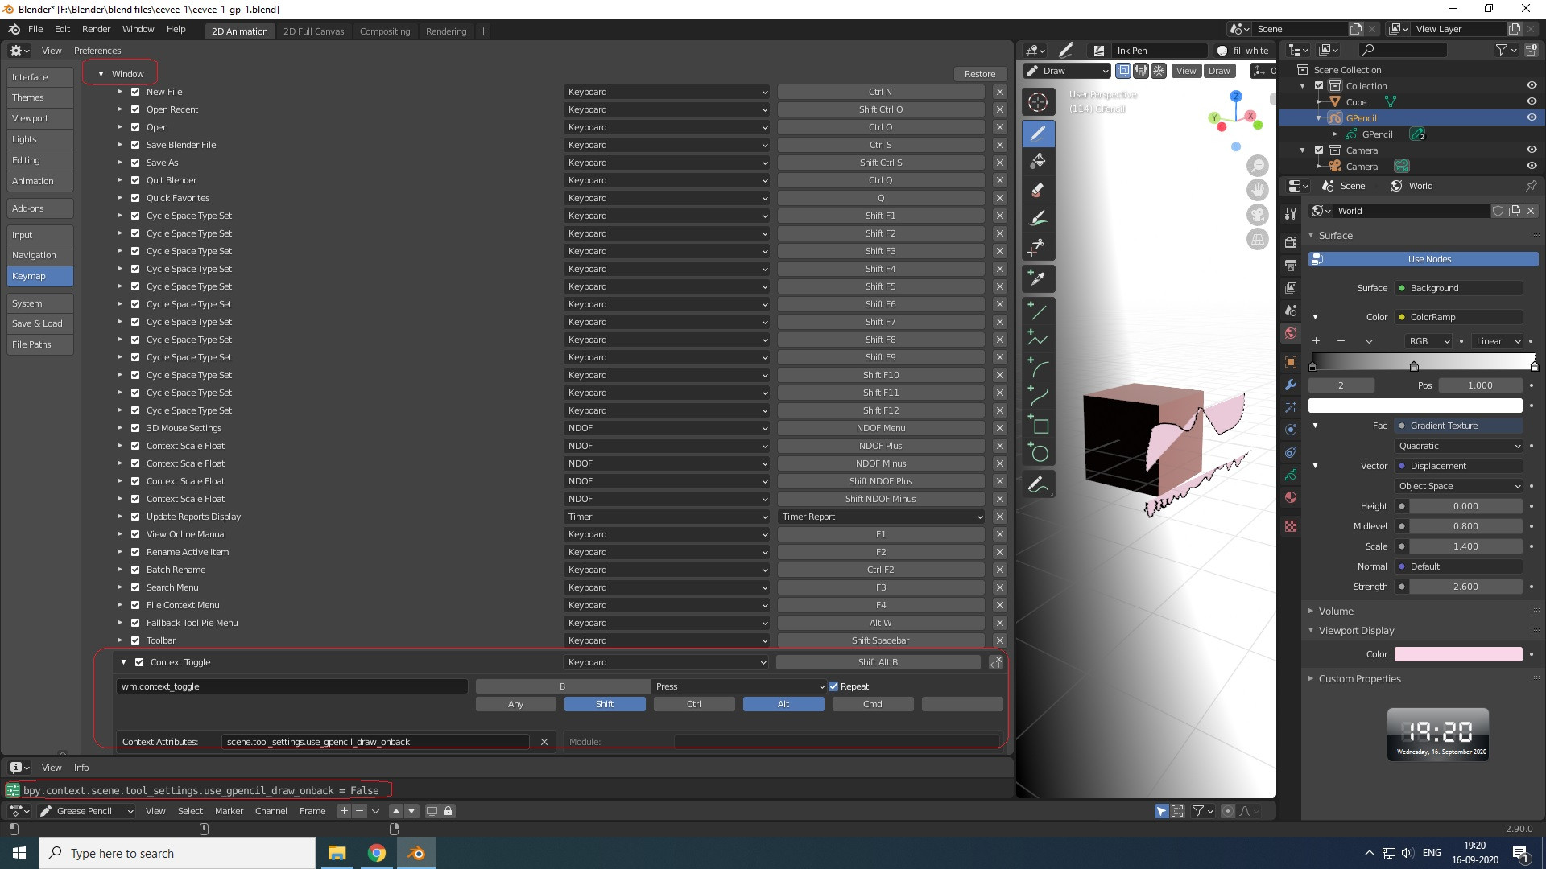Clear the Context Attributes field
The image size is (1546, 869).
click(x=544, y=742)
